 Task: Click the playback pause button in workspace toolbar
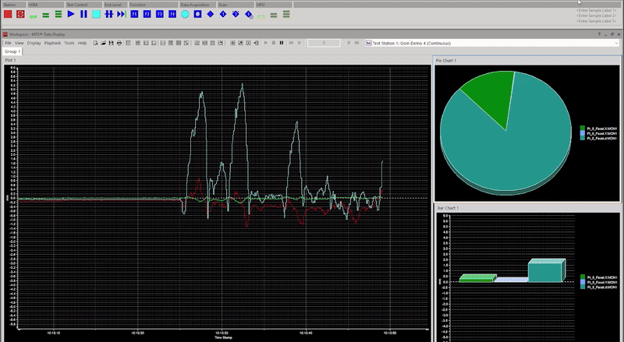click(x=282, y=43)
